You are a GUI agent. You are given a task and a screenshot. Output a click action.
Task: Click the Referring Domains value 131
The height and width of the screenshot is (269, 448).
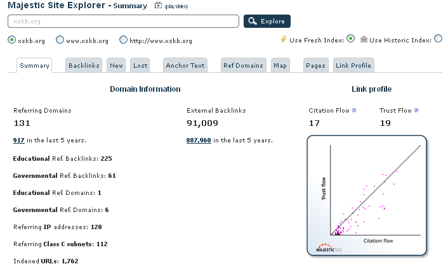(22, 123)
